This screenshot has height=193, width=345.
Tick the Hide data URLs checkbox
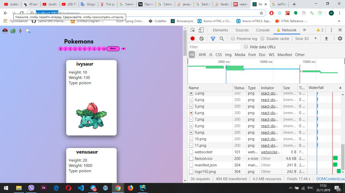pyautogui.click(x=246, y=47)
